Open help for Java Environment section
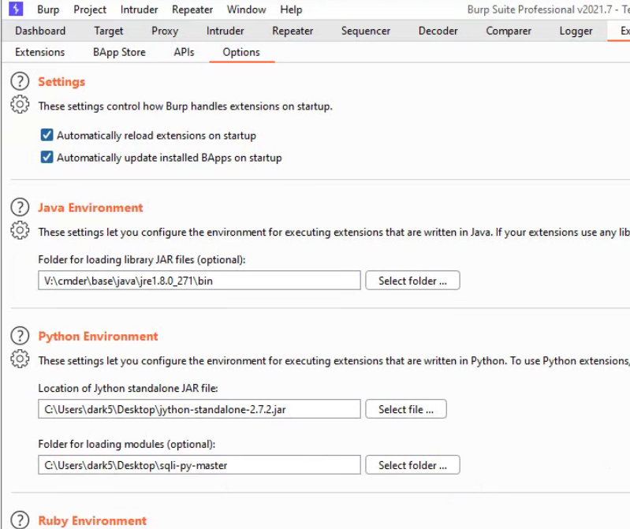Screen dimensions: 630x529 click(x=20, y=207)
